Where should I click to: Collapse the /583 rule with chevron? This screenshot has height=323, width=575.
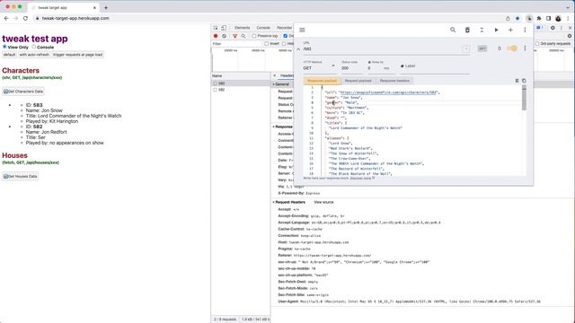pos(298,49)
